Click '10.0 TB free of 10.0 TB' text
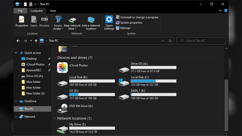Image resolution: width=242 pixels, height=136 pixels. (x=83, y=132)
